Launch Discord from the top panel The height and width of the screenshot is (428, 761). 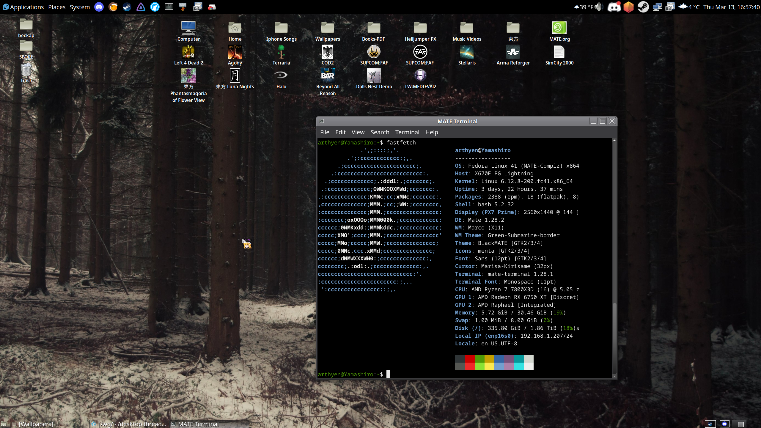(x=99, y=7)
